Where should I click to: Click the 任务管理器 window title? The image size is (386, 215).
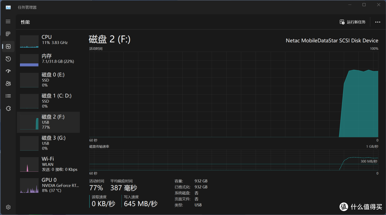click(27, 8)
